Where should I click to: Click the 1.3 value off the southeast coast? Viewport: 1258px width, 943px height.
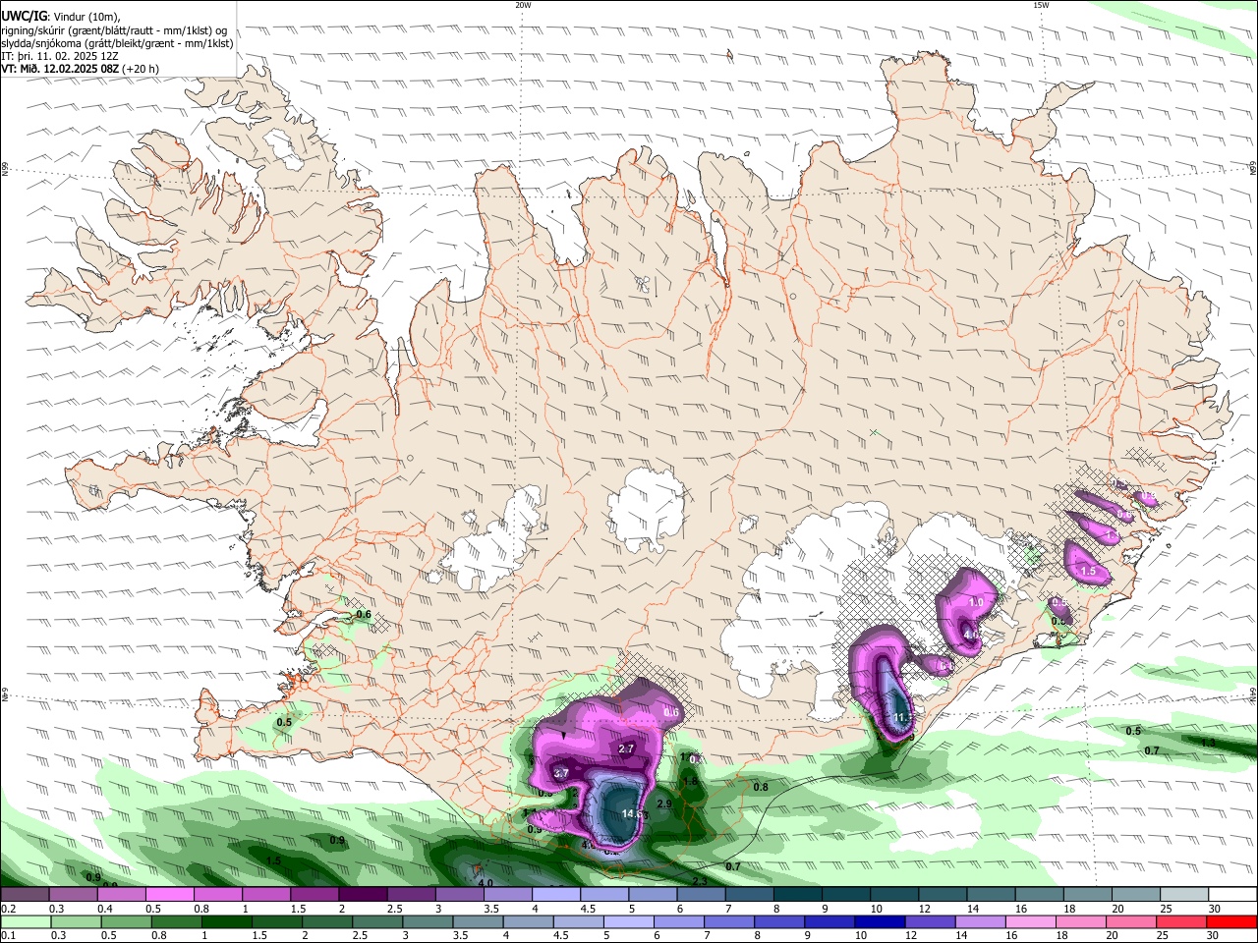pyautogui.click(x=1208, y=744)
